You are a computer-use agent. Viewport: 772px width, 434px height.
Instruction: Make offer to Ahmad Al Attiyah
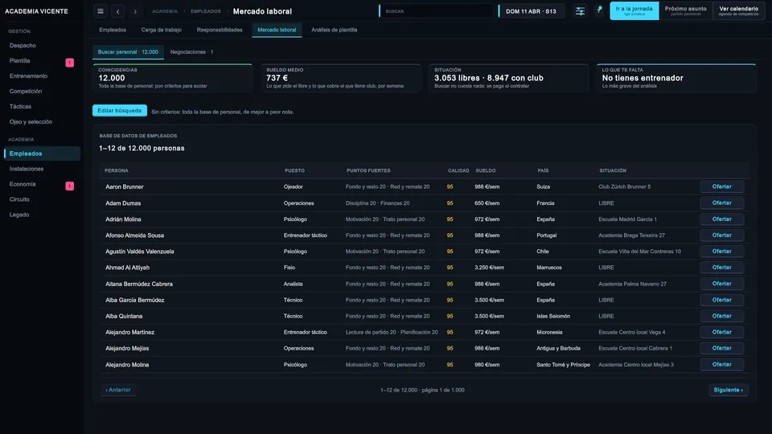[722, 267]
